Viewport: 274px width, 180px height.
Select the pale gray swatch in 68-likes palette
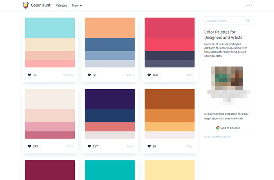coord(110,64)
